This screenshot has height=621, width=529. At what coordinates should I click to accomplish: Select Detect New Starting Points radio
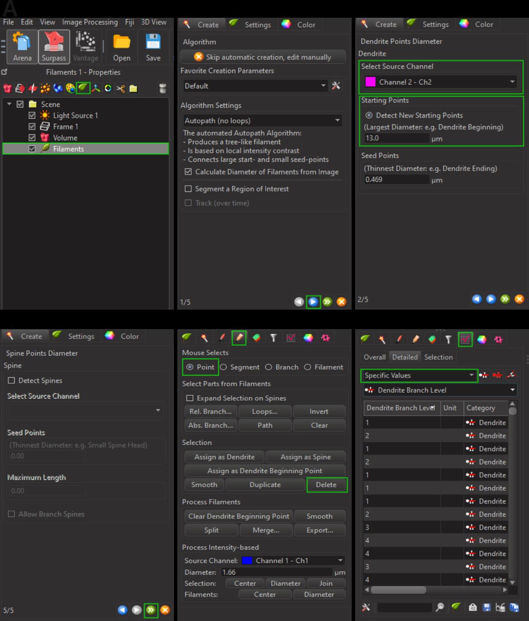[x=369, y=115]
